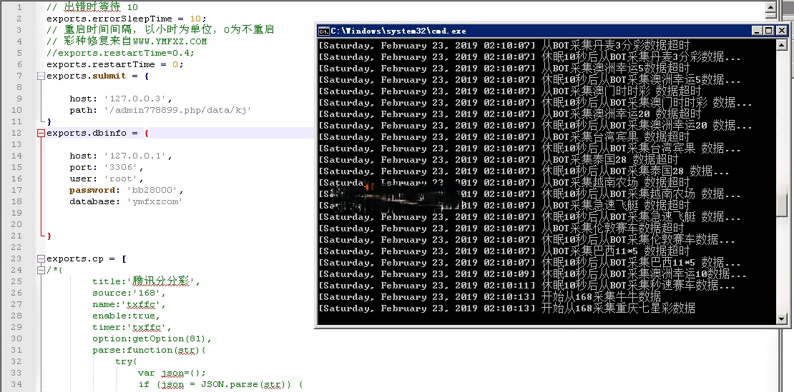794x392 pixels.
Task: Click the 'bb28000' password value
Action: [x=152, y=190]
